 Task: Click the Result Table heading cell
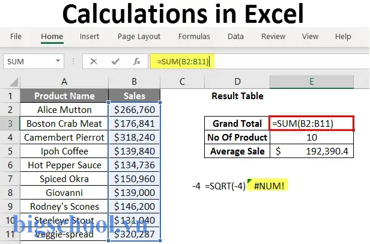point(237,96)
